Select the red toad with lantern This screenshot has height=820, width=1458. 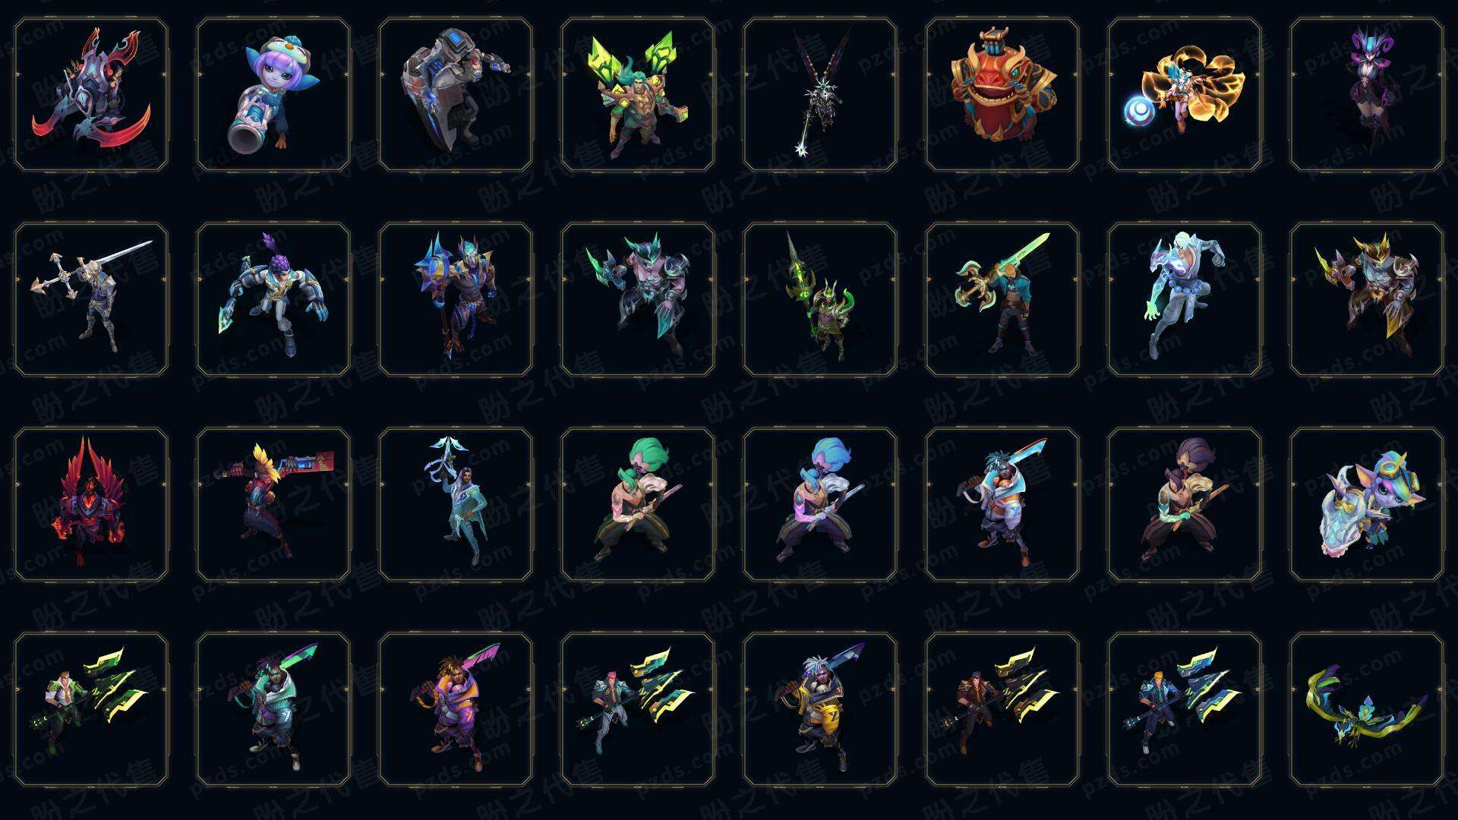(1002, 95)
